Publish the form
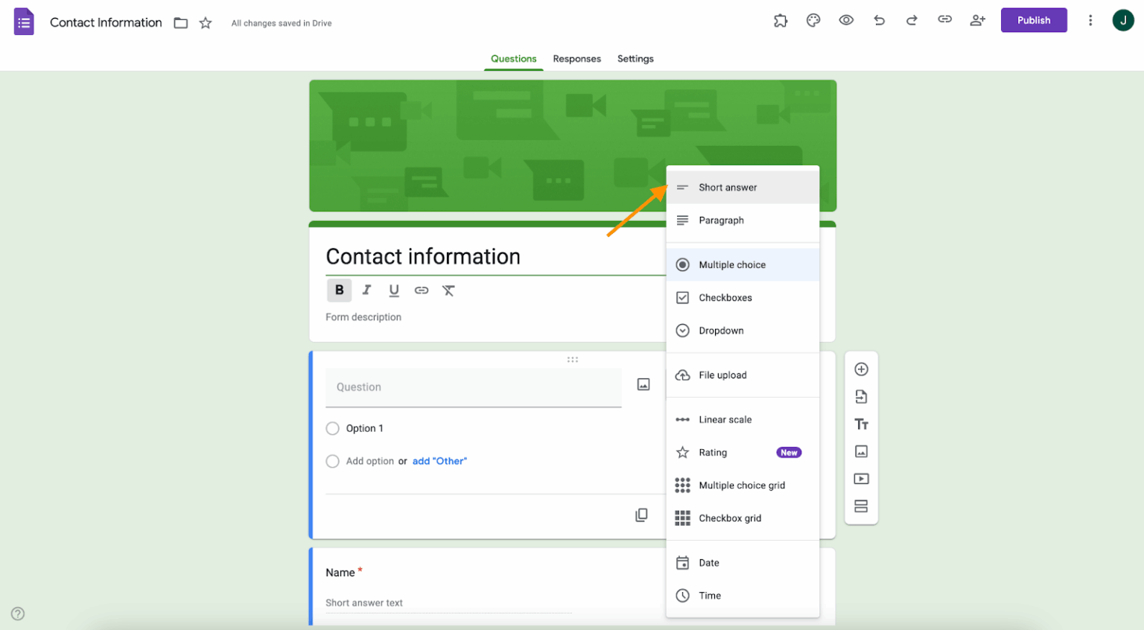Viewport: 1144px width, 630px height. click(x=1034, y=20)
